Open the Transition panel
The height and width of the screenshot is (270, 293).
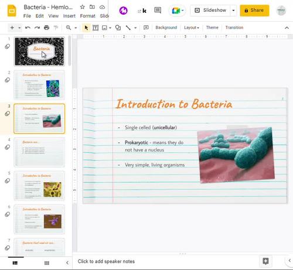[234, 28]
